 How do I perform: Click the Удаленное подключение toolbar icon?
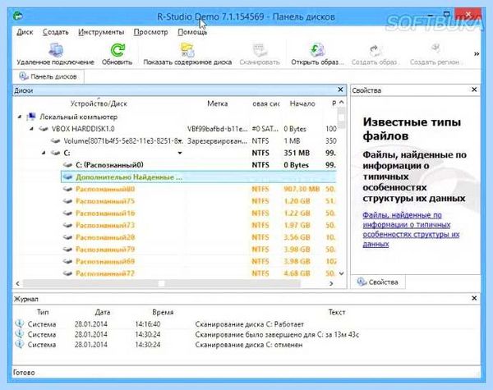(x=56, y=49)
